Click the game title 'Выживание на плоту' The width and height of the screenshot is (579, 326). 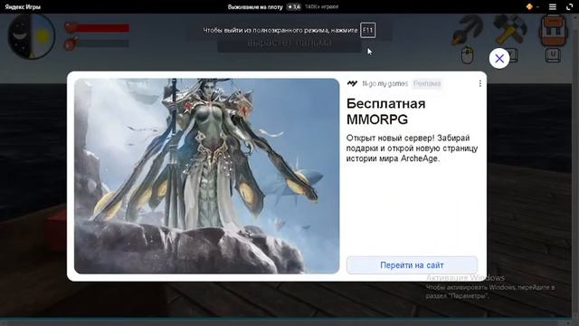255,6
